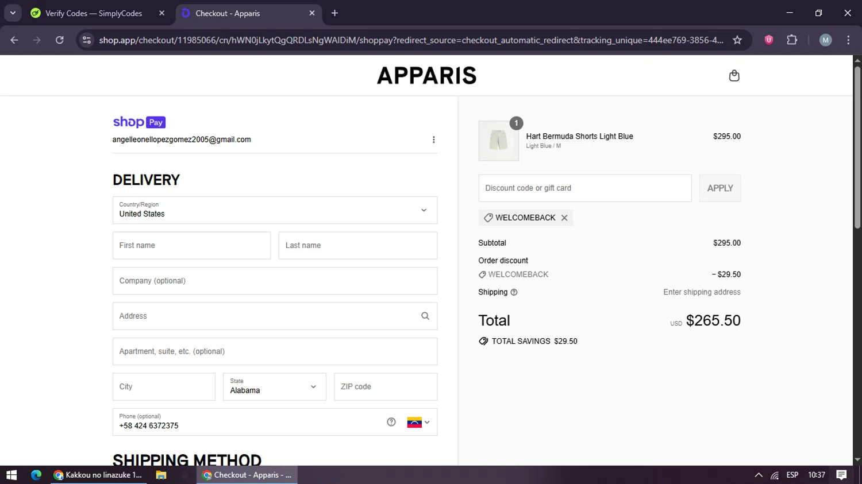The image size is (862, 484).
Task: Focus the Apartment, suite, etc. field
Action: coord(275,351)
